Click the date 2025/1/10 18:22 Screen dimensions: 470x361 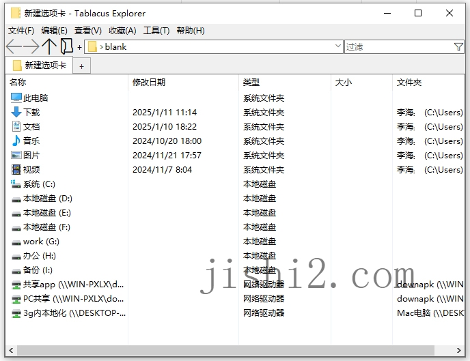(x=165, y=127)
